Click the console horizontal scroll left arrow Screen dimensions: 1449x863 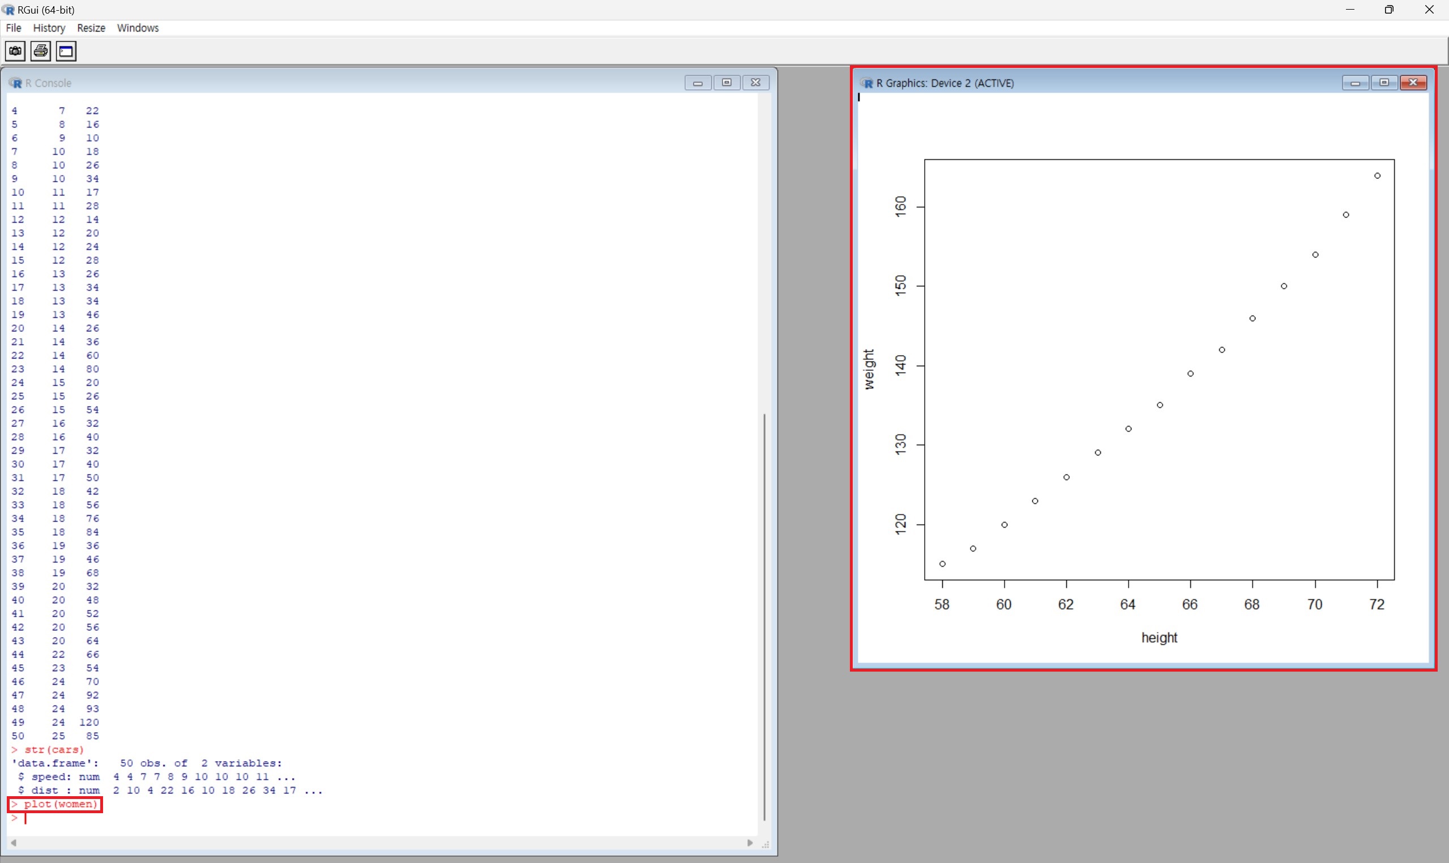[x=14, y=843]
